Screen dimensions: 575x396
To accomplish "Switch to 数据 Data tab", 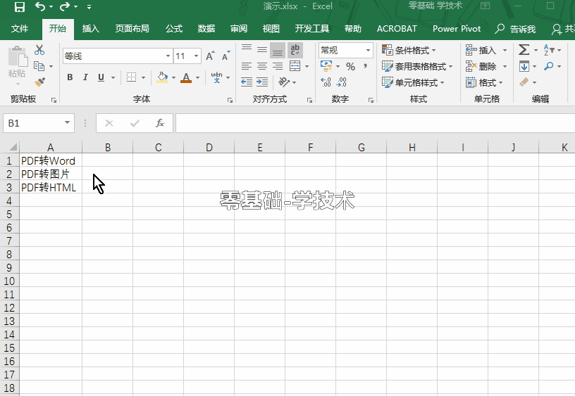I will point(206,29).
